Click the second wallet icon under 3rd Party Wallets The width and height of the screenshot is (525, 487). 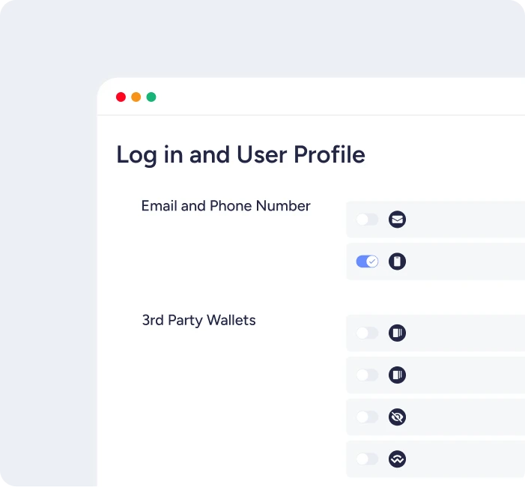coord(397,375)
